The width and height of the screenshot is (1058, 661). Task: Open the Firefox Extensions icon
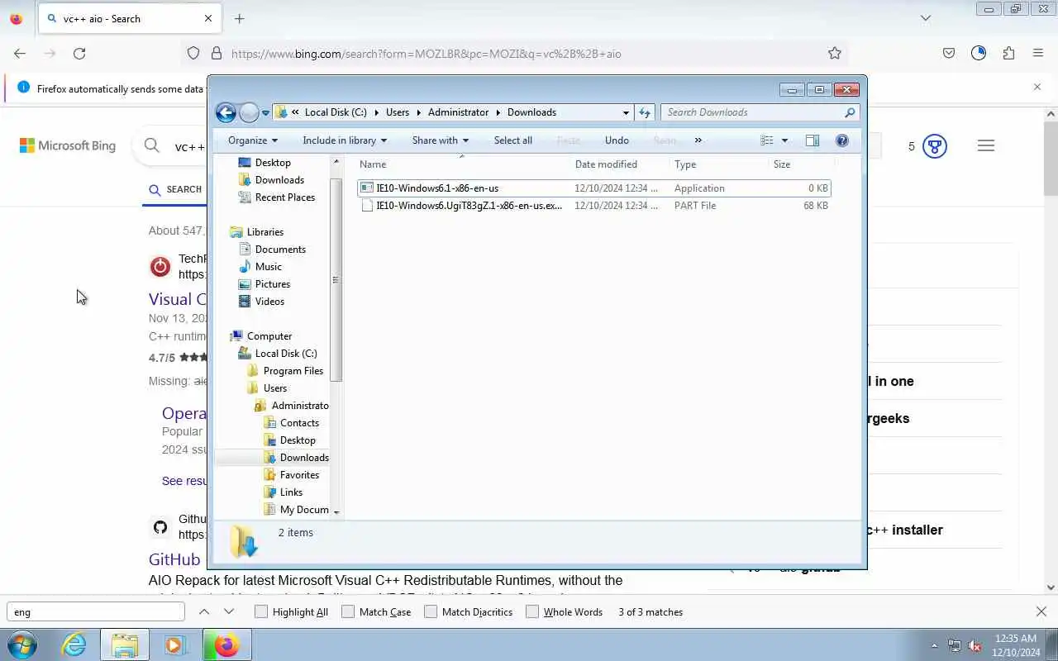(x=1008, y=53)
